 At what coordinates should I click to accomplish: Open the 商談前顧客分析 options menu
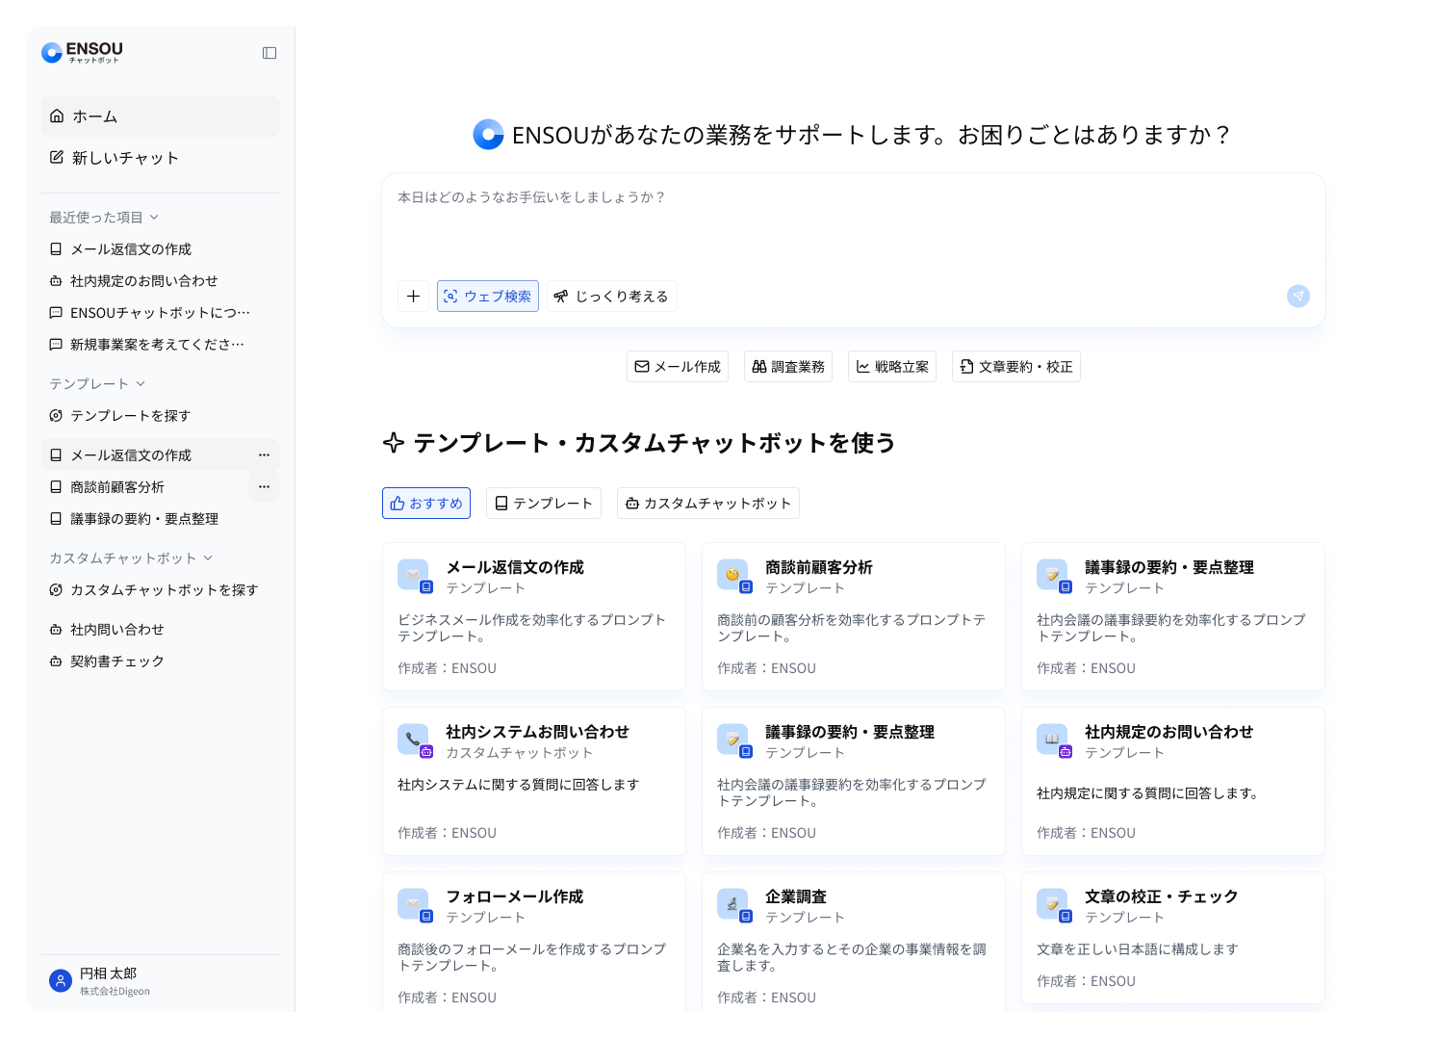[264, 486]
